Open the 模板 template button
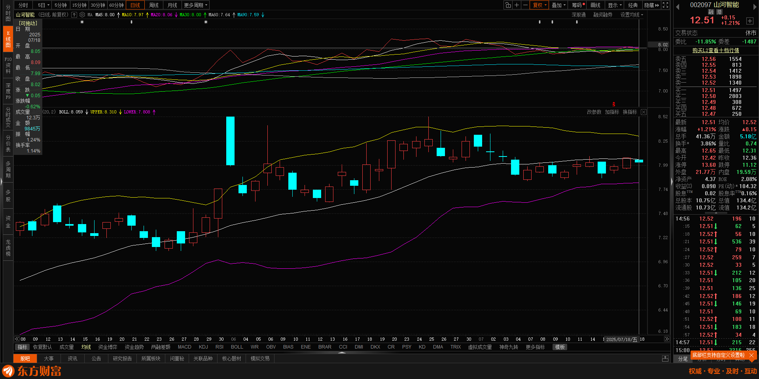Image resolution: width=759 pixels, height=379 pixels. (560, 347)
